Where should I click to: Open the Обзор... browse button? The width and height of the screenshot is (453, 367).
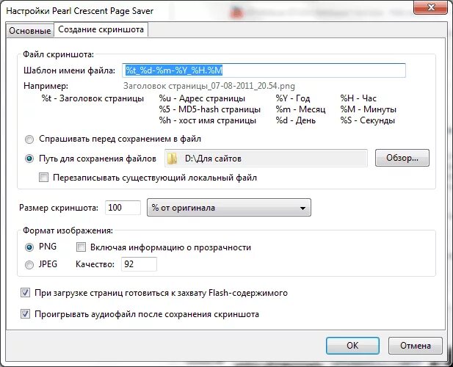tap(402, 158)
